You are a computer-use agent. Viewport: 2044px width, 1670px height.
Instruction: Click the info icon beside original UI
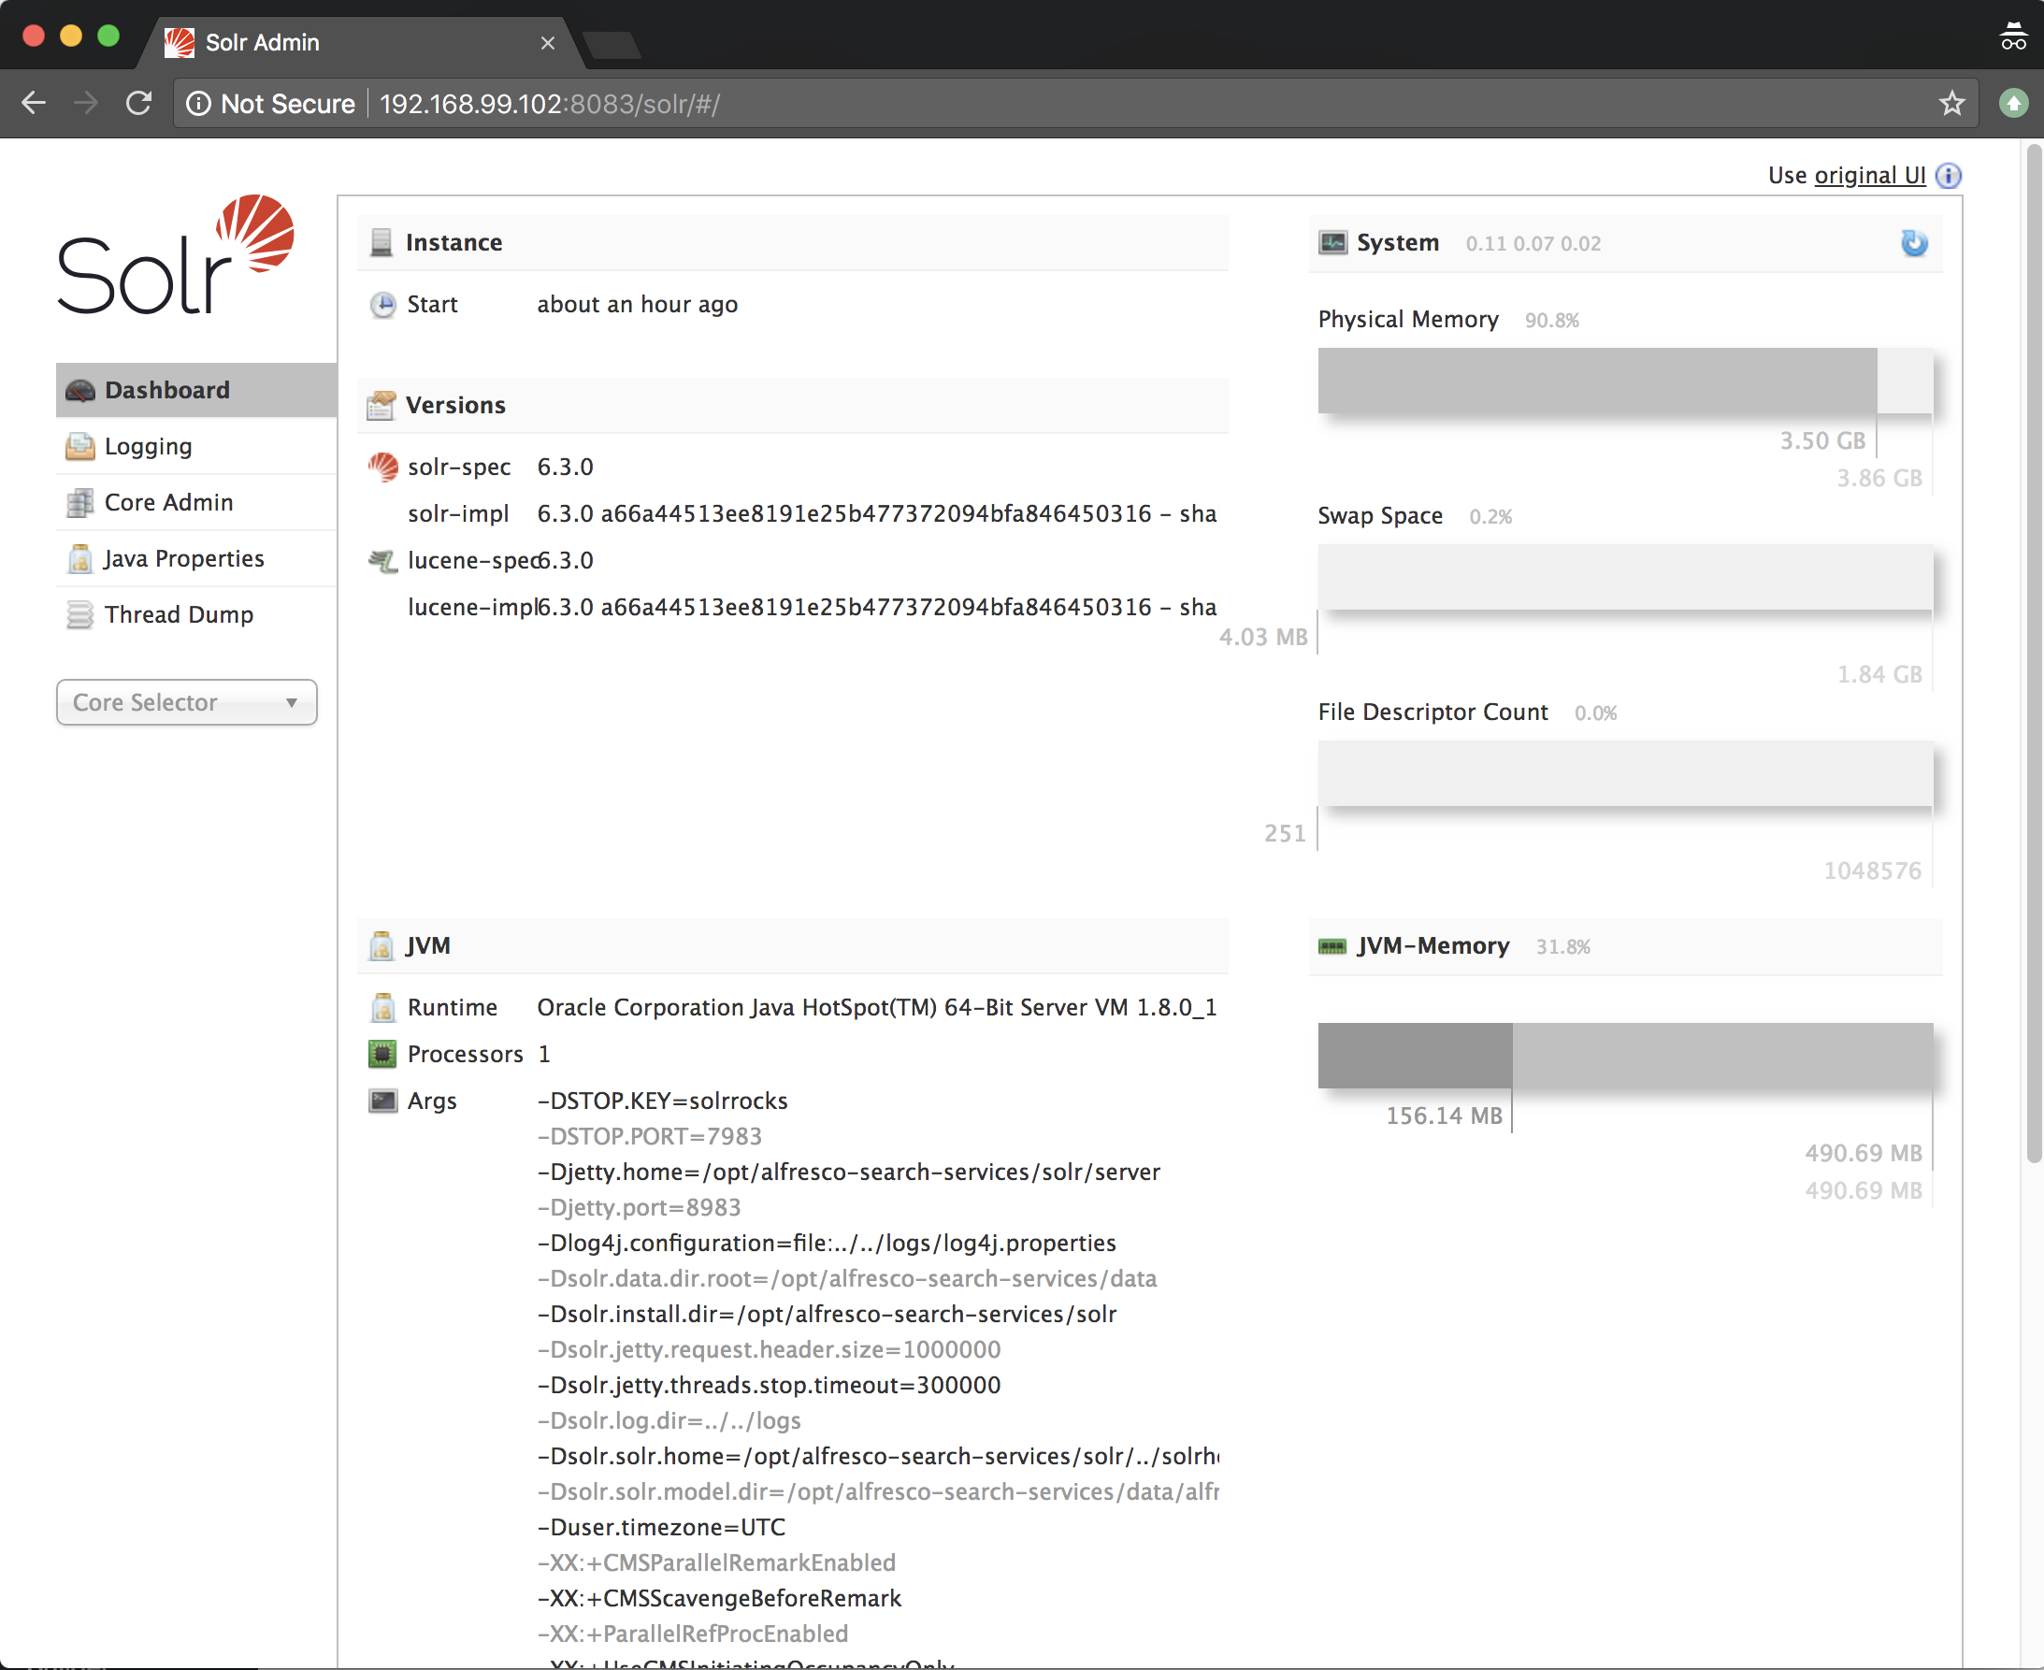pos(1948,175)
